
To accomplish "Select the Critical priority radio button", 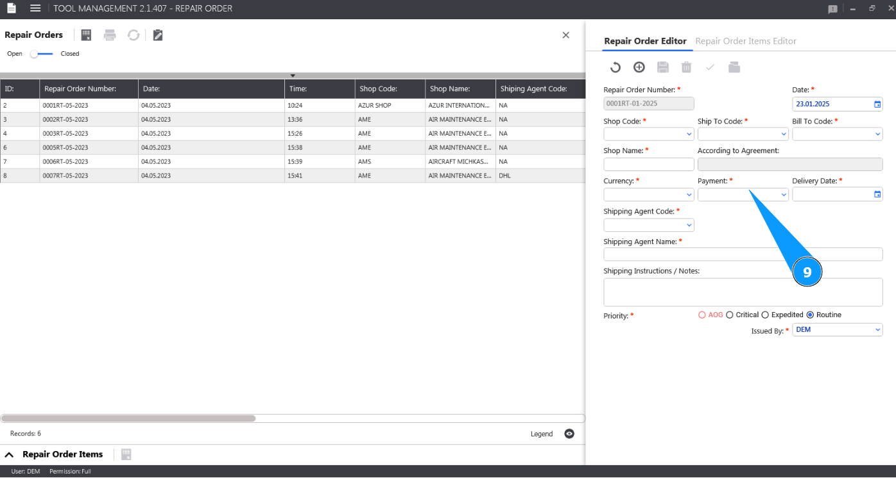I will (730, 315).
